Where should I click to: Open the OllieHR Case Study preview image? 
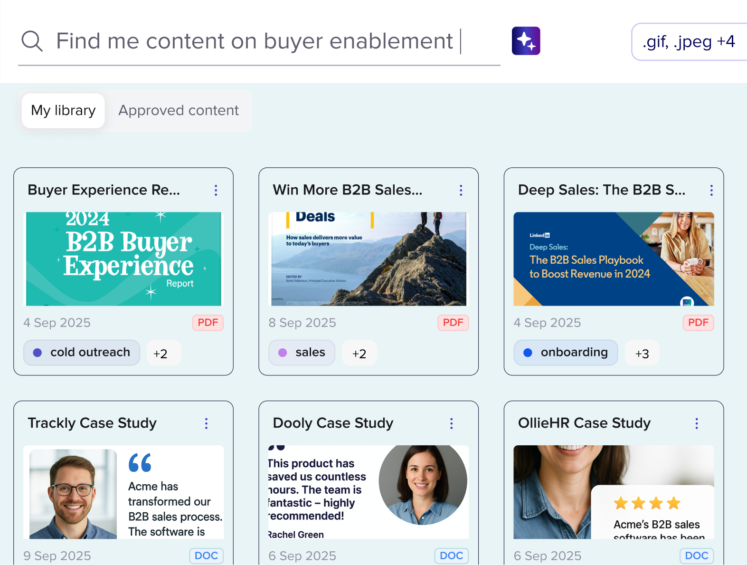click(614, 492)
